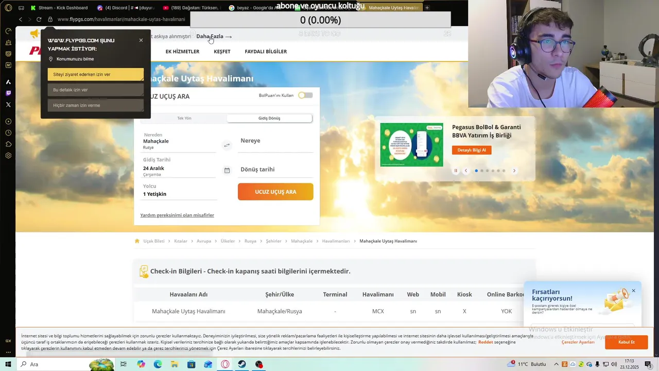Show the next carousel banner

click(x=514, y=171)
